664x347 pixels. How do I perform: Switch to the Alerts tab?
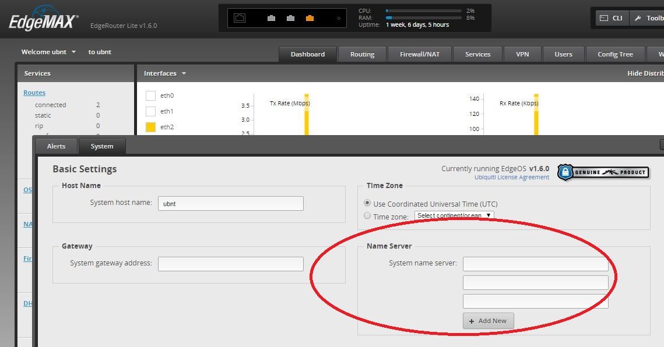pyautogui.click(x=56, y=146)
